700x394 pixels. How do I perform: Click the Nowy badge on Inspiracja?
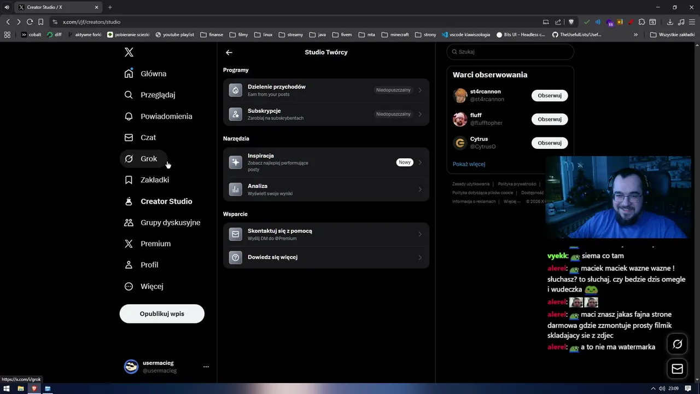[x=405, y=163]
